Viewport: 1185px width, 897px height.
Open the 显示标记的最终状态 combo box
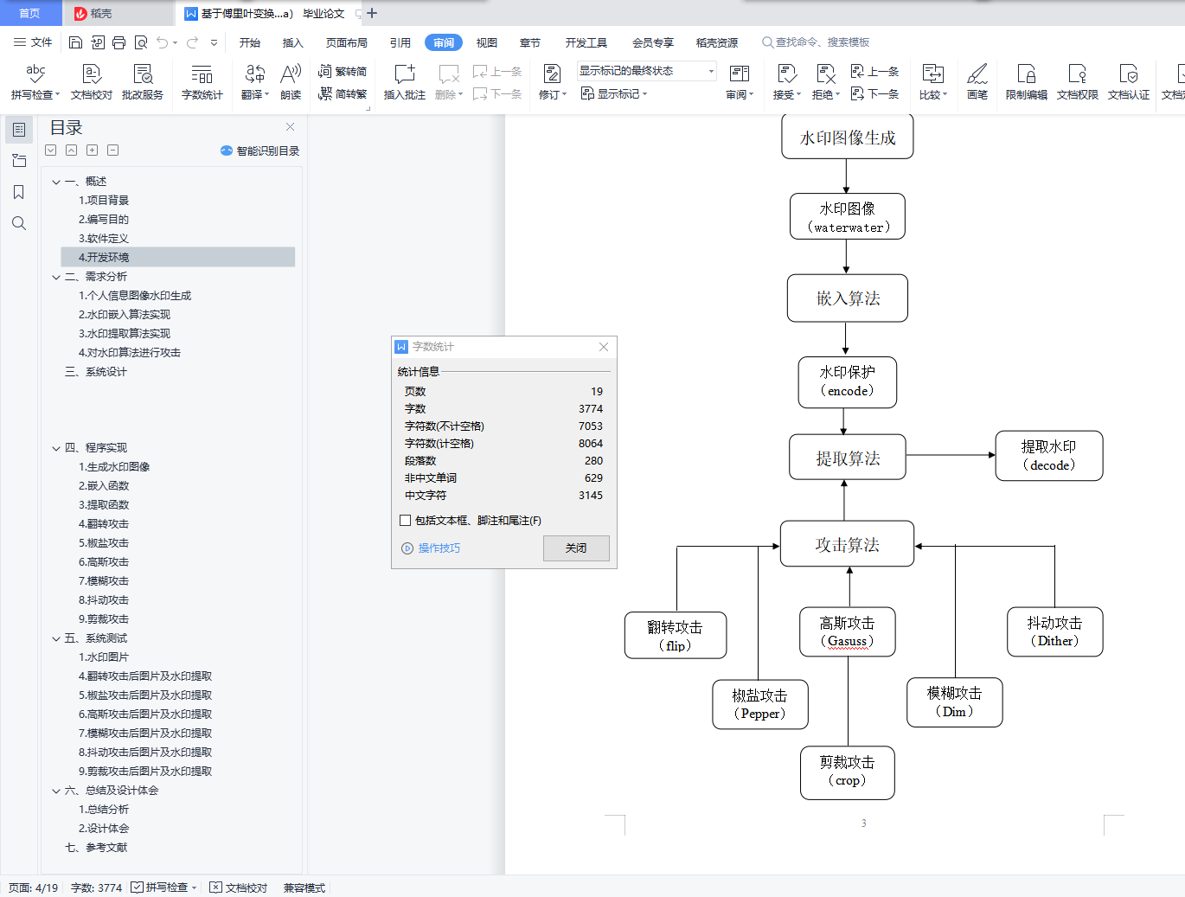point(646,71)
